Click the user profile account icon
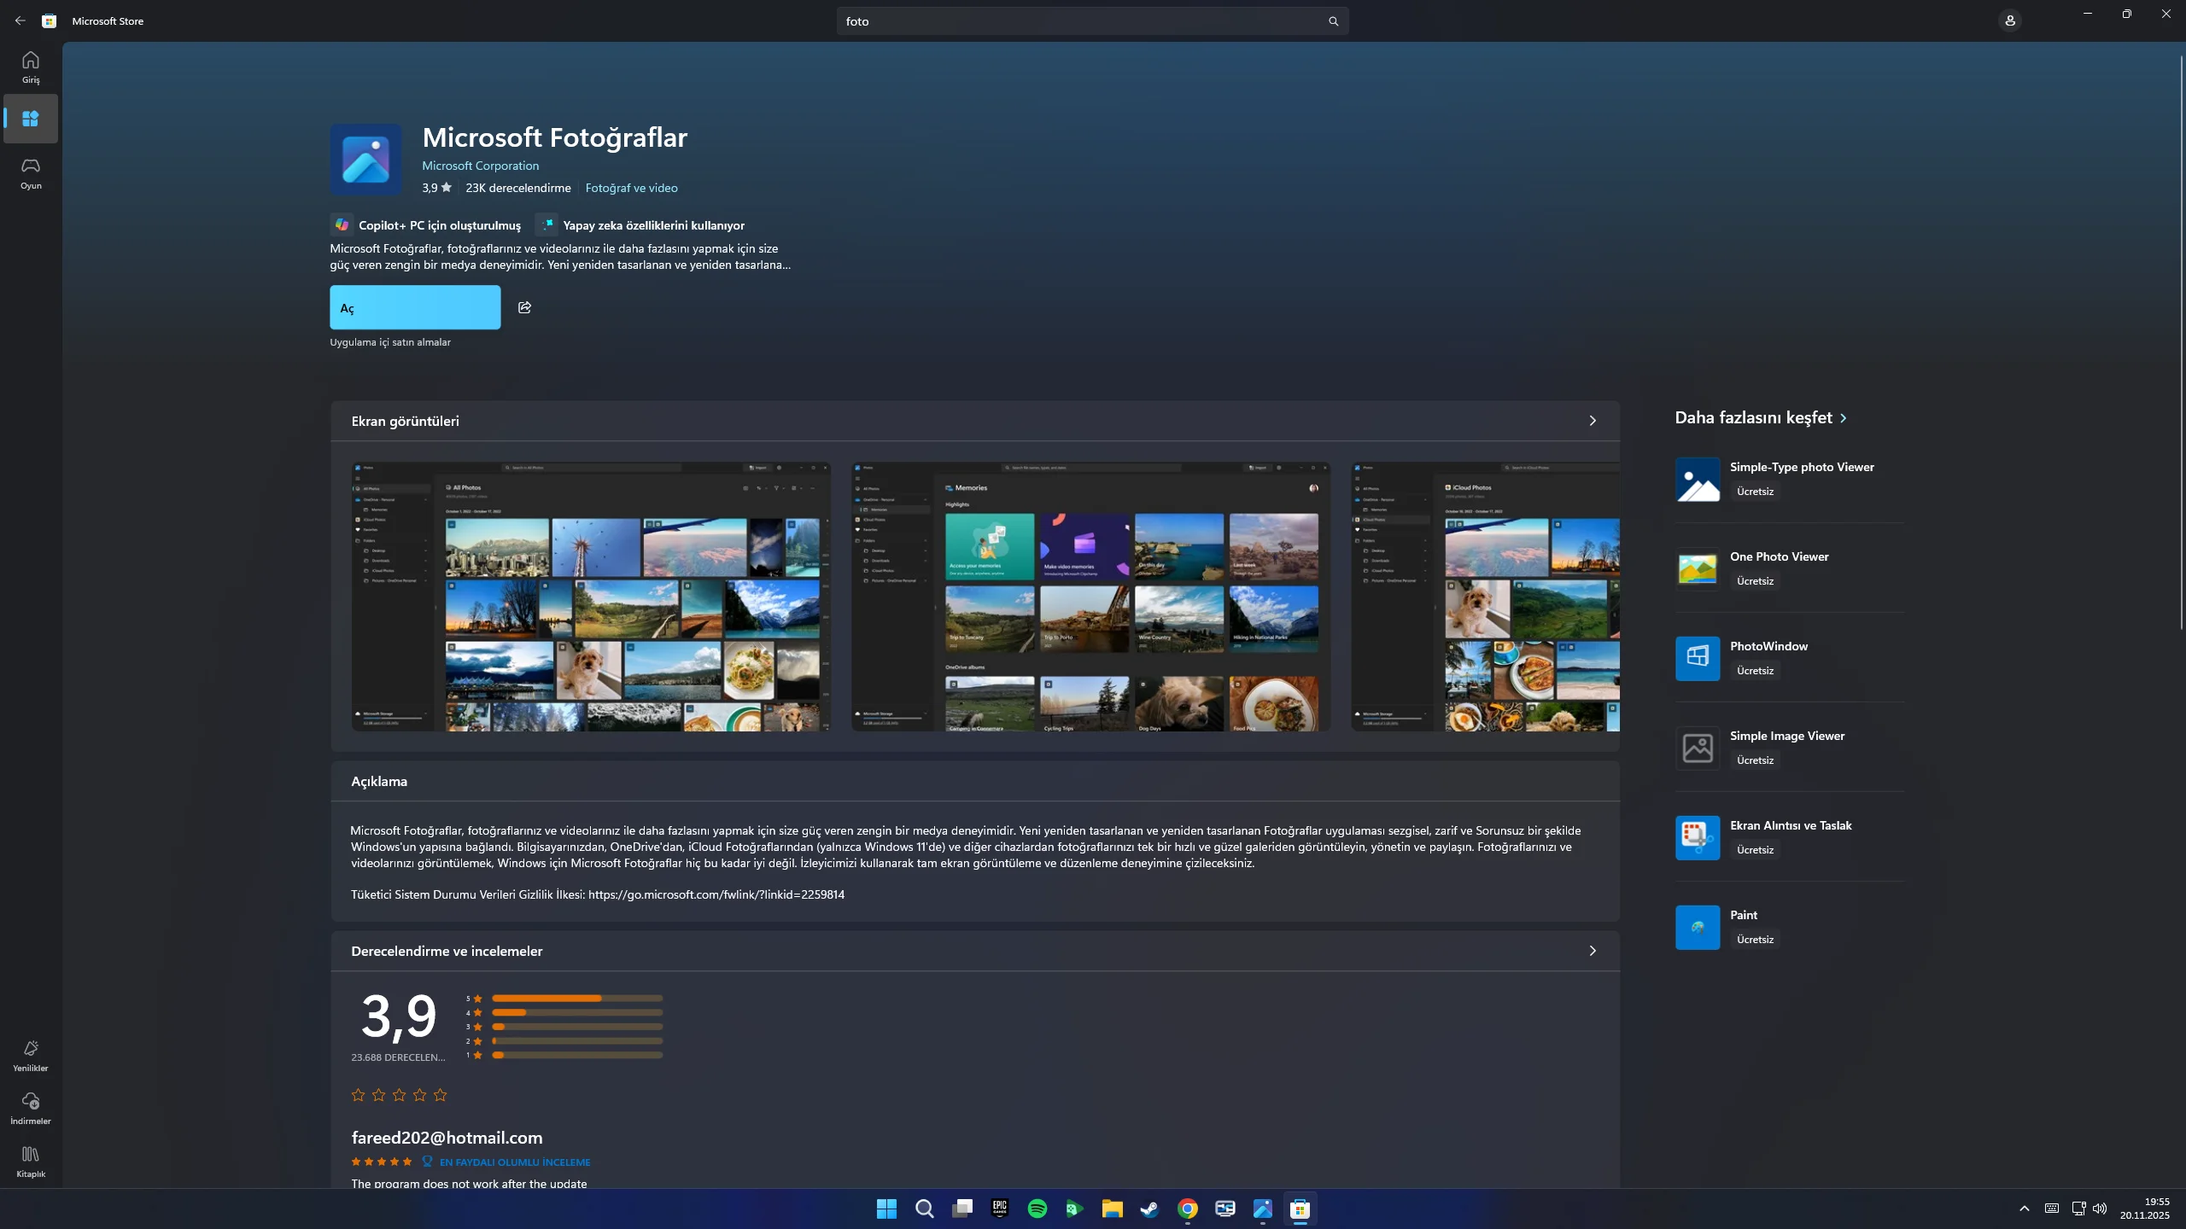The height and width of the screenshot is (1229, 2186). 2009,20
